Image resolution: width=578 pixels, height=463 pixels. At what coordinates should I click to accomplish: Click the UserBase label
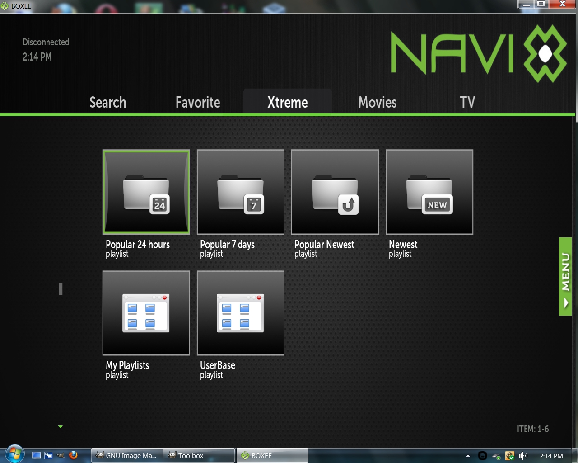coord(218,365)
